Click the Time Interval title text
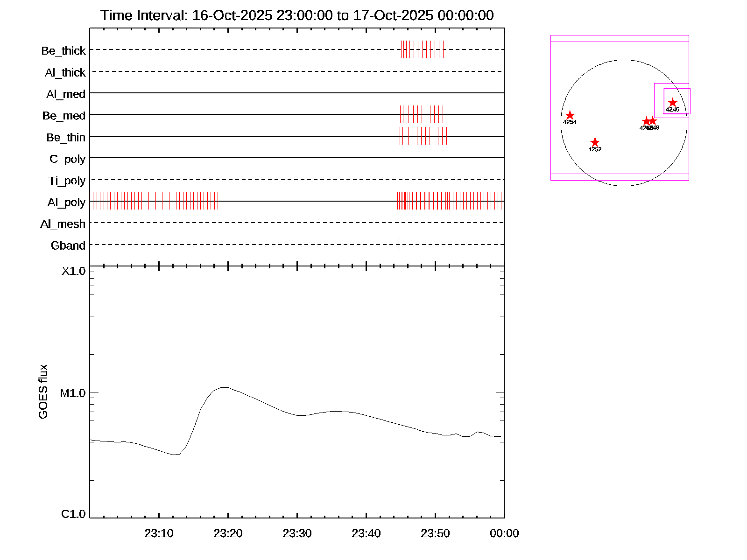The width and height of the screenshot is (747, 560). click(x=297, y=15)
